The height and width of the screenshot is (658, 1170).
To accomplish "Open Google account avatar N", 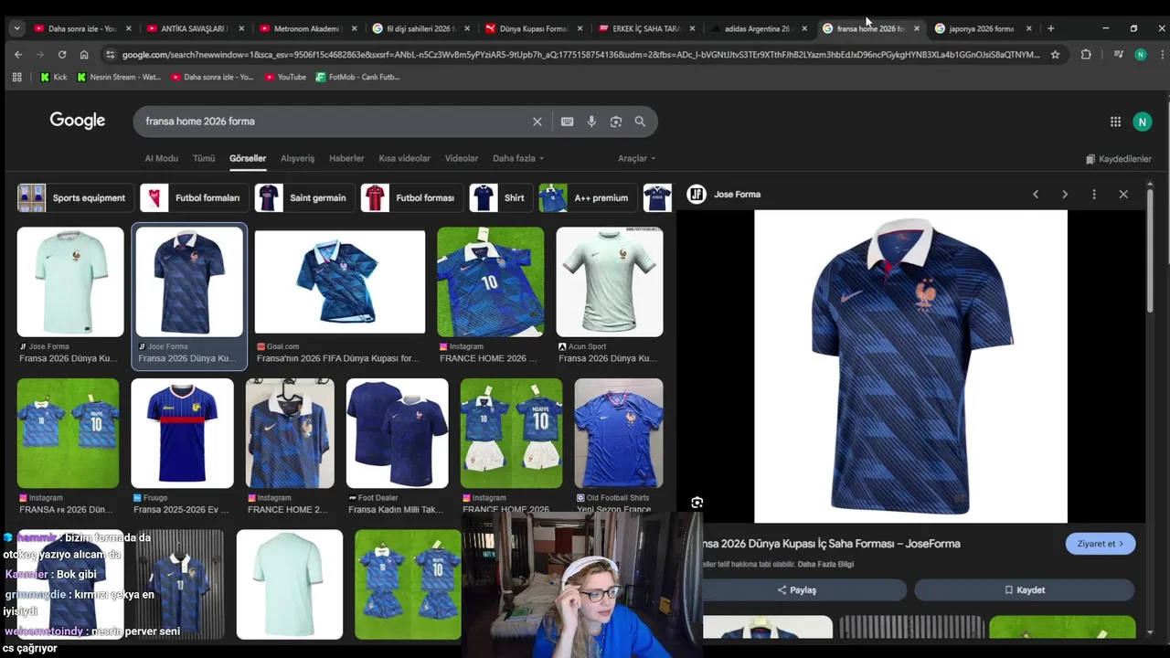I will pyautogui.click(x=1142, y=122).
